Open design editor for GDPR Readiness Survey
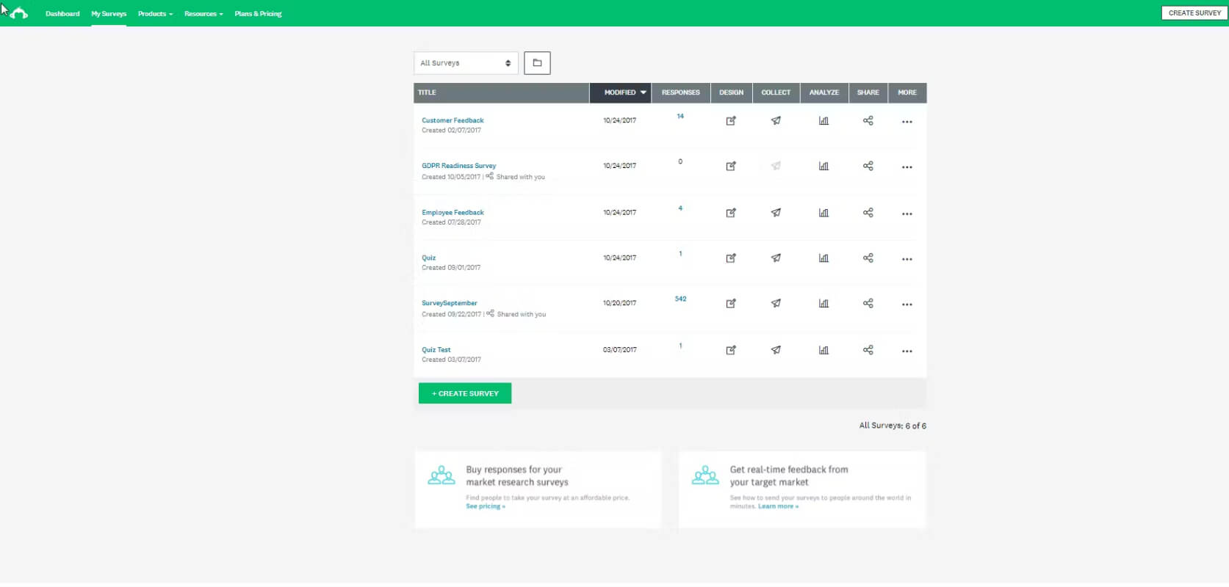 pos(731,167)
